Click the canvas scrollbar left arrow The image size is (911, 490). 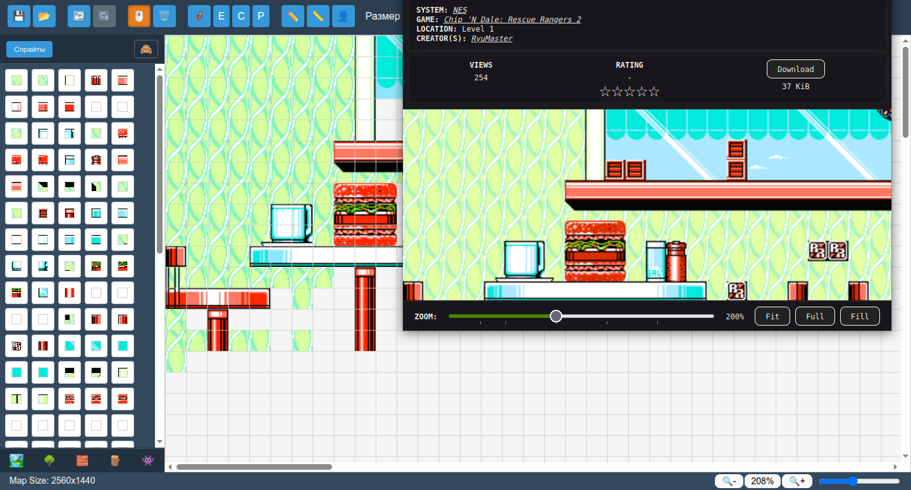pyautogui.click(x=170, y=467)
